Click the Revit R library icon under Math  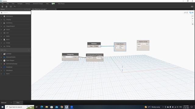click(4, 40)
